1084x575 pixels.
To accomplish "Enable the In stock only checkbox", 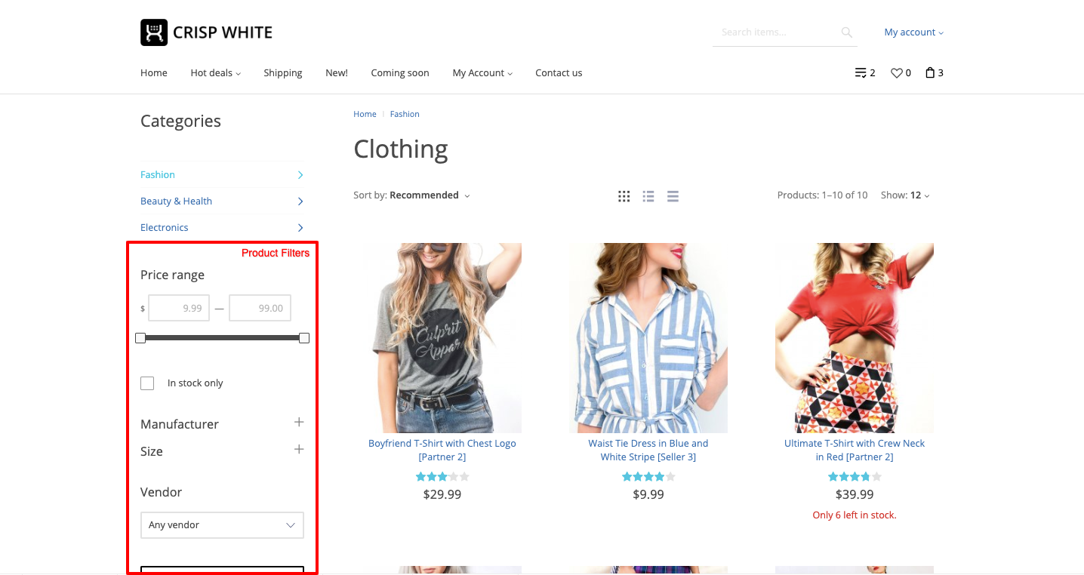I will point(147,383).
